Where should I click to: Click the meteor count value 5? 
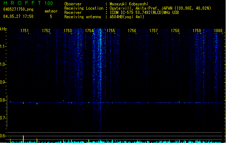point(51,16)
